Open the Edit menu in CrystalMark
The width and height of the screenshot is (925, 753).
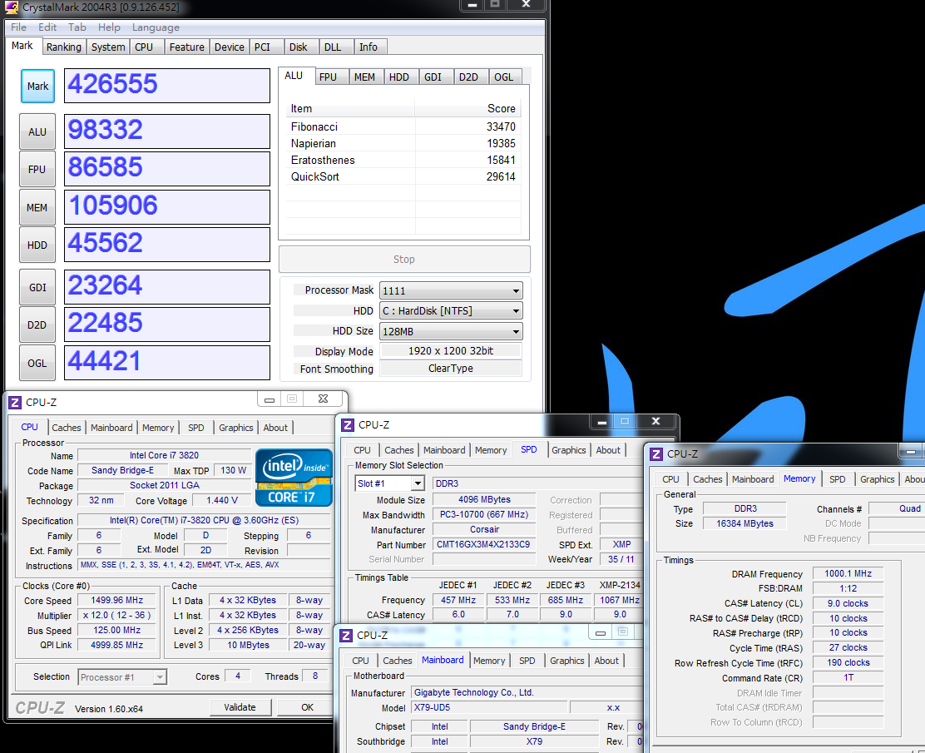(x=47, y=27)
